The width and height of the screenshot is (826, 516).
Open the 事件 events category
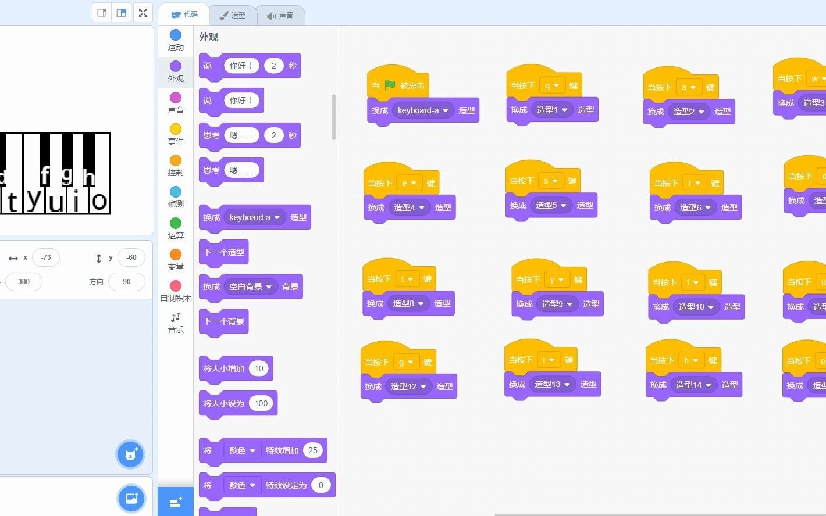point(176,135)
